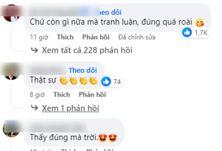View reactions count 1,7K on first comment
222x151 pixels.
(201, 33)
